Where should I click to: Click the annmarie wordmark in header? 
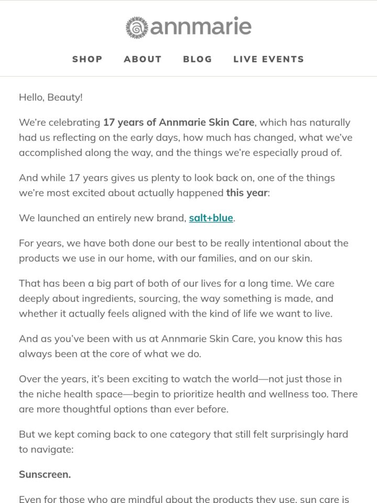click(201, 26)
